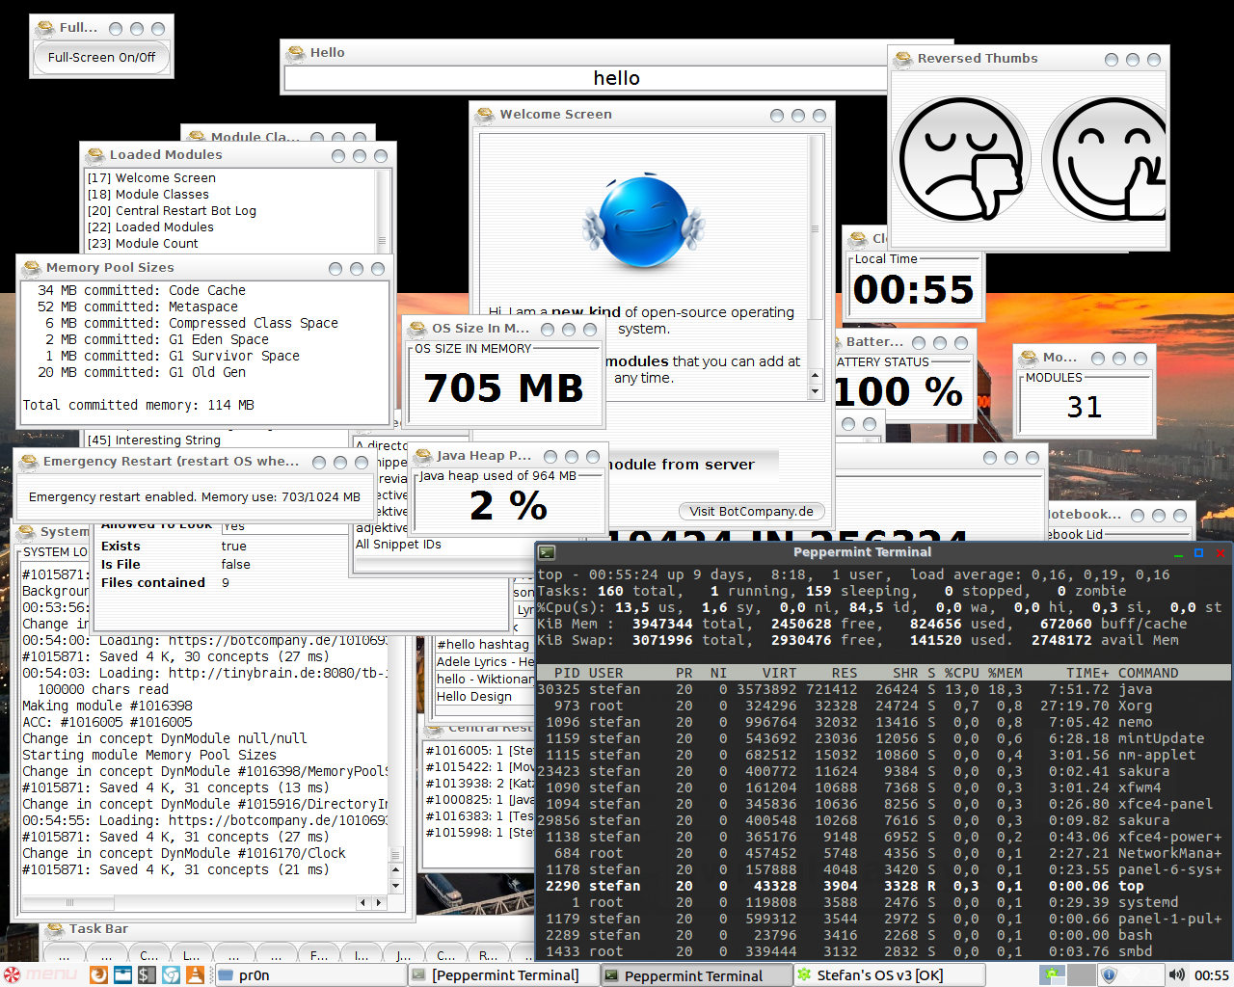Open Chromium browser from the panel

pyautogui.click(x=171, y=974)
